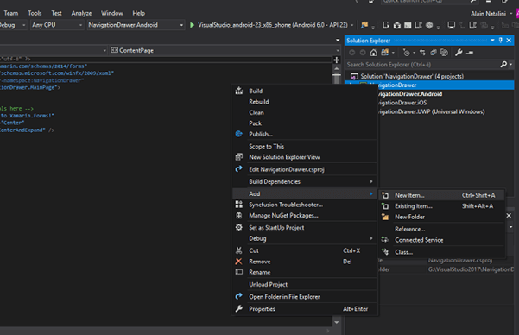
Task: Open Properties wrench icon in Solution Explorer toolbar
Action: (459, 53)
